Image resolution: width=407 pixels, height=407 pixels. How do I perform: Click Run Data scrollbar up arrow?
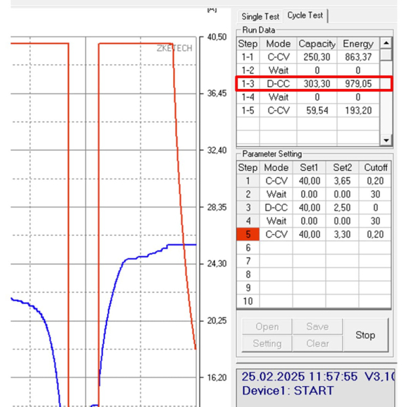[386, 43]
